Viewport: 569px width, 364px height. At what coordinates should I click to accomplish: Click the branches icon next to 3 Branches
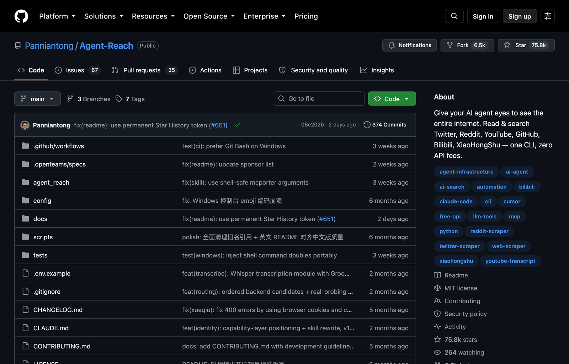tap(70, 99)
